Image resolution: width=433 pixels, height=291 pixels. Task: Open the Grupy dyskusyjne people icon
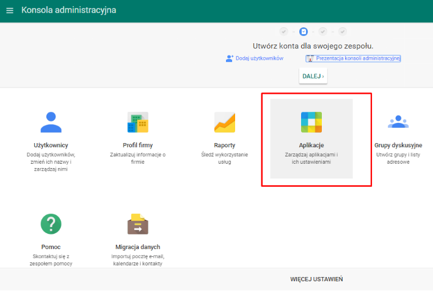click(x=398, y=122)
